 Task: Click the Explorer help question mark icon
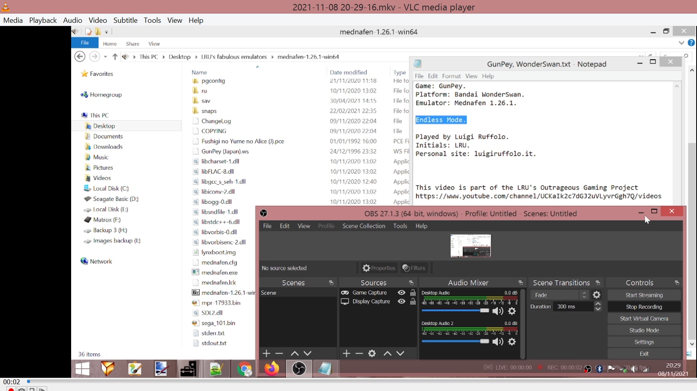691,43
